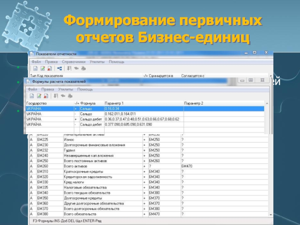300x225 pixels.
Task: Click new formula icon in Формулы расчета toolbar
Action: (x=31, y=96)
